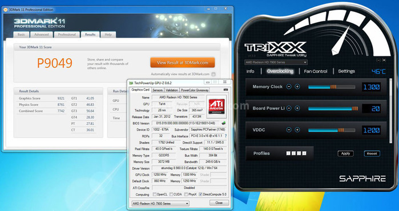The image size is (399, 211).
Task: Lower VDDC using the minus icon
Action: [289, 130]
